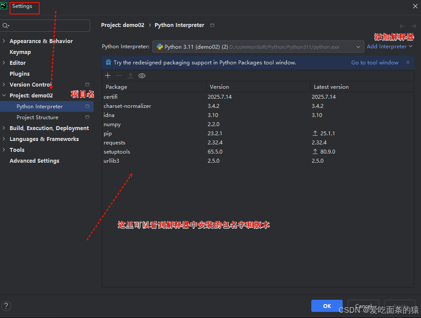This screenshot has height=318, width=421.
Task: Open Keymap settings
Action: (x=20, y=52)
